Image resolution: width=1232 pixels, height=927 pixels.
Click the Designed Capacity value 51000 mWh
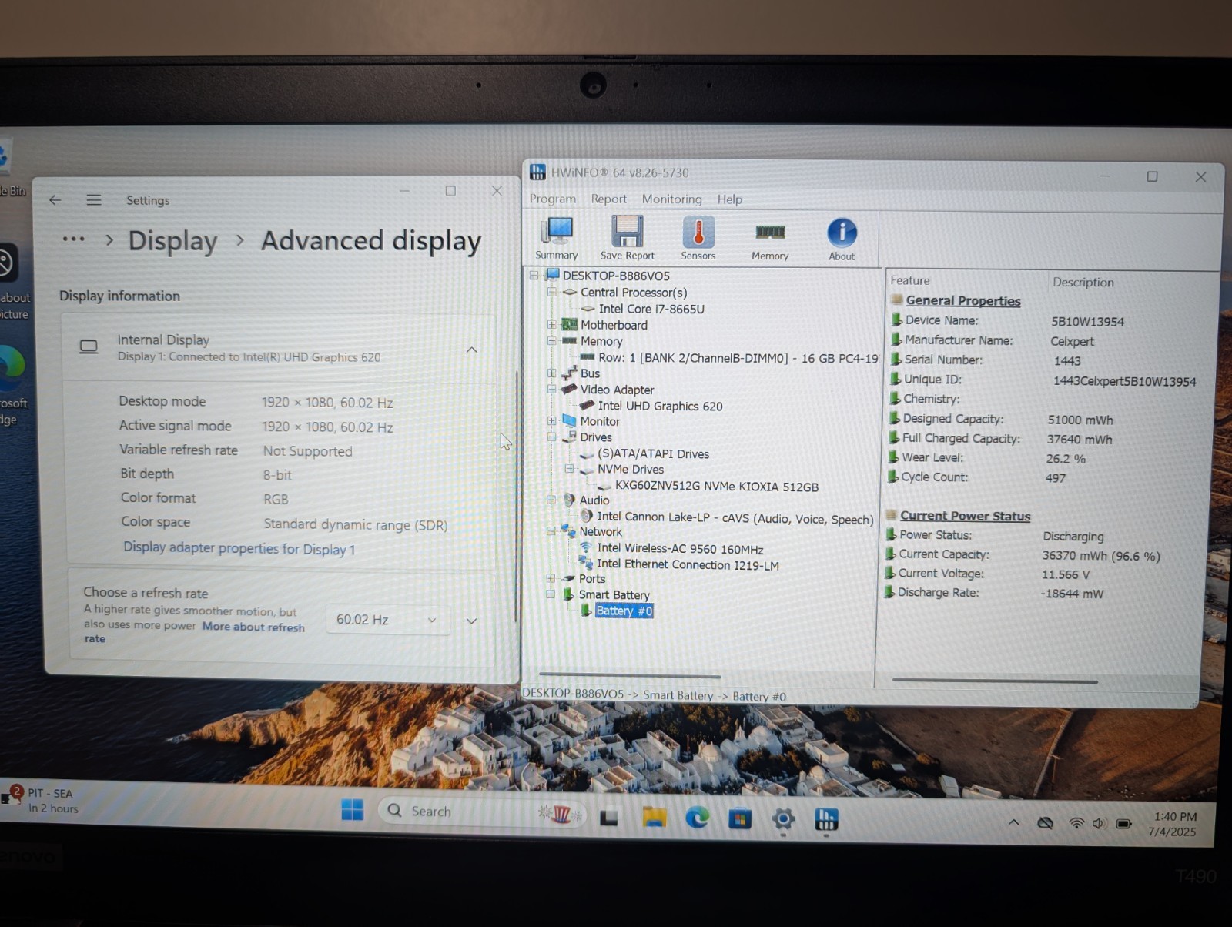tap(1080, 420)
